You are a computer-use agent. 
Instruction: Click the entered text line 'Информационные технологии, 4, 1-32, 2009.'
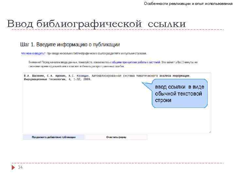pyautogui.click(x=57, y=79)
